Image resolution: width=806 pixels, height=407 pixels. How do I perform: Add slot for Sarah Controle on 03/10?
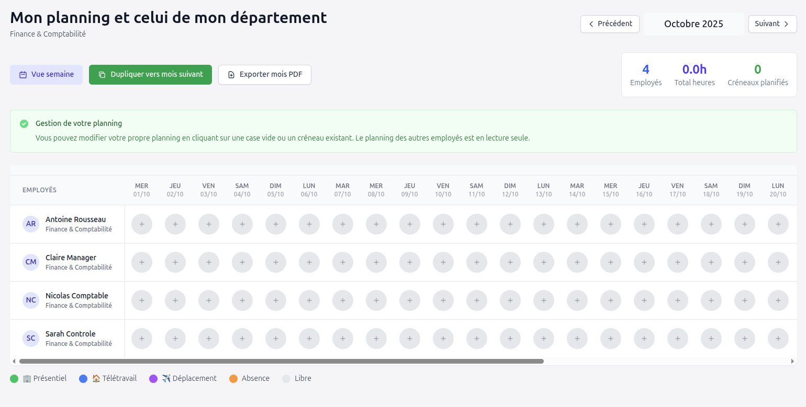coord(209,339)
